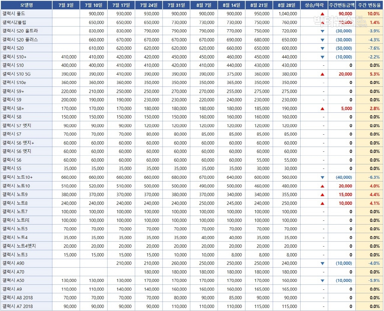The width and height of the screenshot is (384, 311).
Task: Click the 갤럭시 A8 2018 model cell
Action: 26,298
